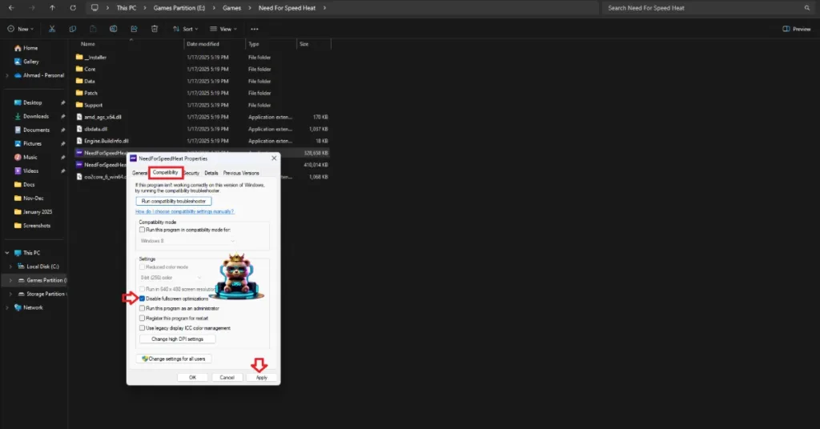
Task: Open the Sort dropdown menu
Action: tap(186, 29)
